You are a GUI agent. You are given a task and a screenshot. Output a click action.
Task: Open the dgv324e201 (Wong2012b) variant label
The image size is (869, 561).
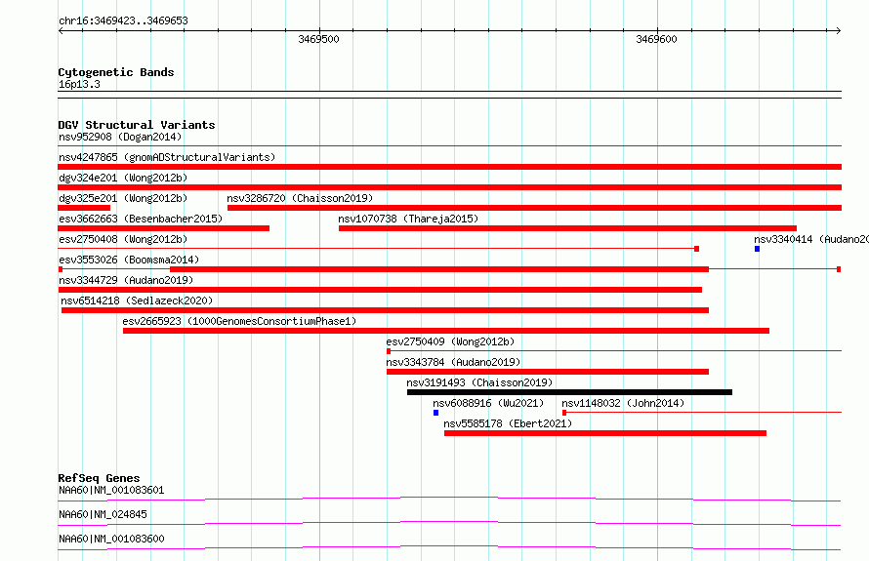click(123, 178)
